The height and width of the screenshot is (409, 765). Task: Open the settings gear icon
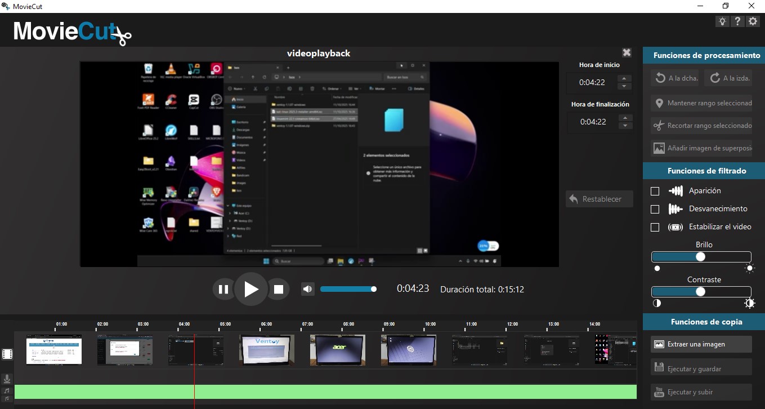[753, 21]
